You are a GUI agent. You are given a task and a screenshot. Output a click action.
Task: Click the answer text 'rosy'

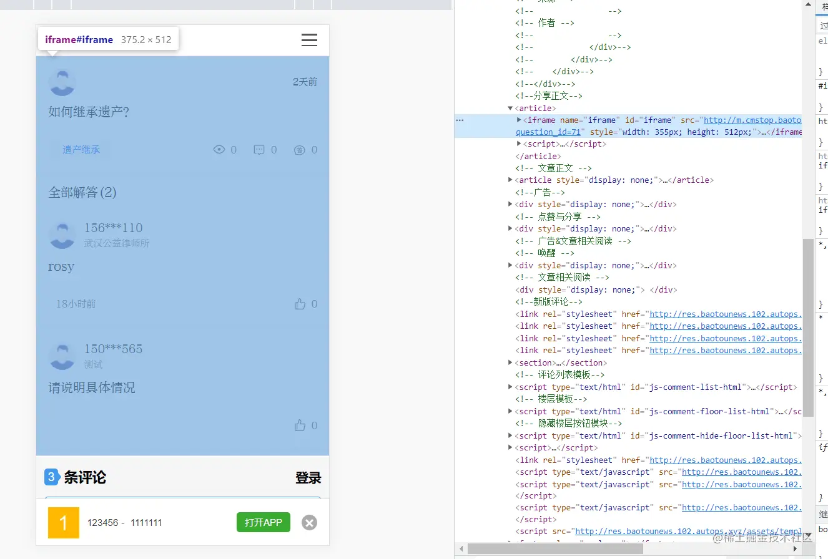[61, 266]
